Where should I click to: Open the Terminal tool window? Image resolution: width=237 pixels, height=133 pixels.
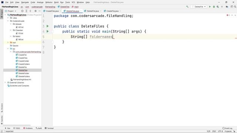tap(49, 128)
